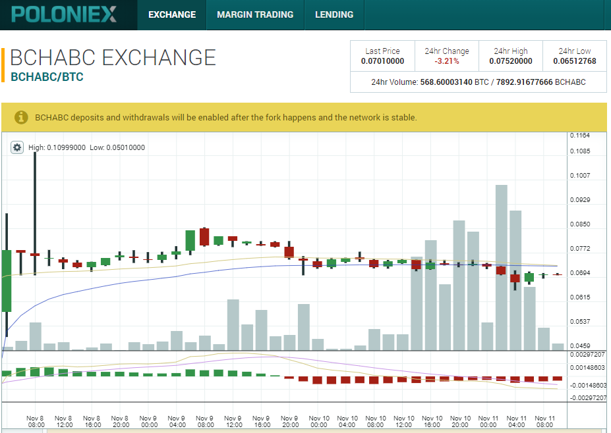Click the 24hr Change percentage box
Viewport: 611px width, 433px height.
point(446,57)
